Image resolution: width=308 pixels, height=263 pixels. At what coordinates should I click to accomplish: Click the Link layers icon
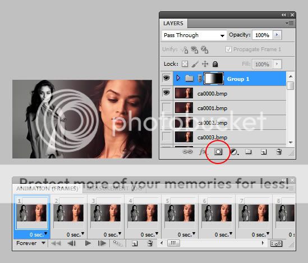(x=187, y=152)
